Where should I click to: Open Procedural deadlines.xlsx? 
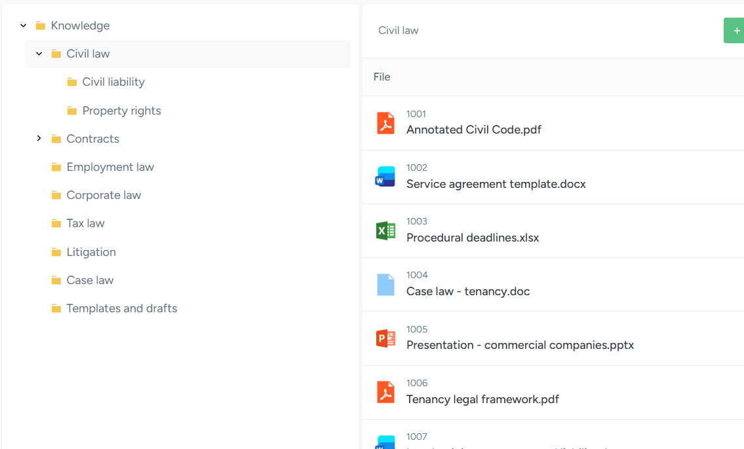point(473,238)
